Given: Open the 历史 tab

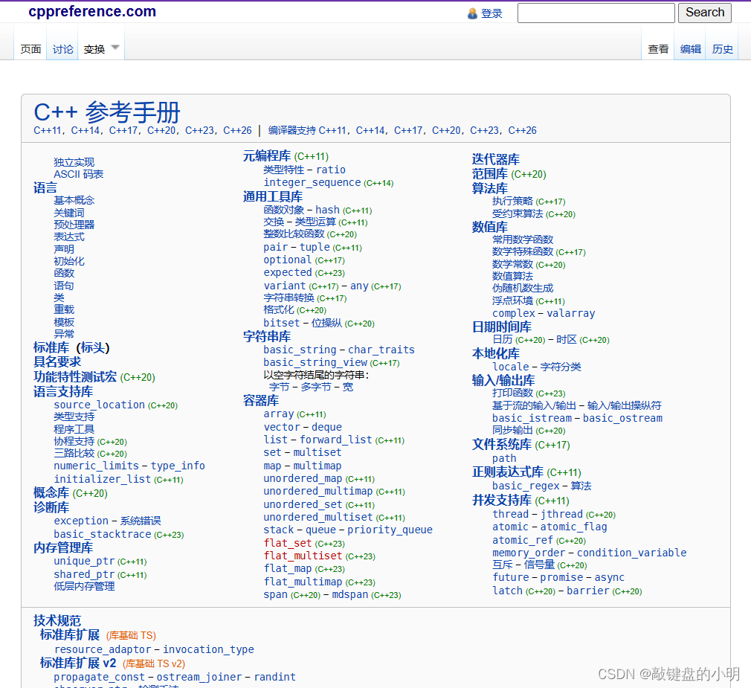Looking at the screenshot, I should [722, 49].
